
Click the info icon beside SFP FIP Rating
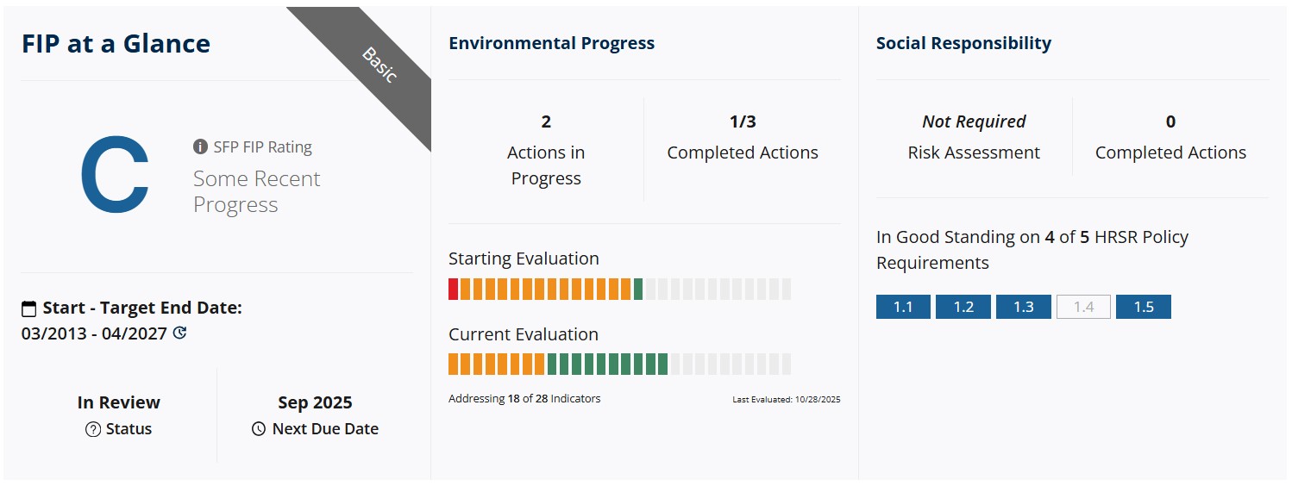pyautogui.click(x=200, y=147)
